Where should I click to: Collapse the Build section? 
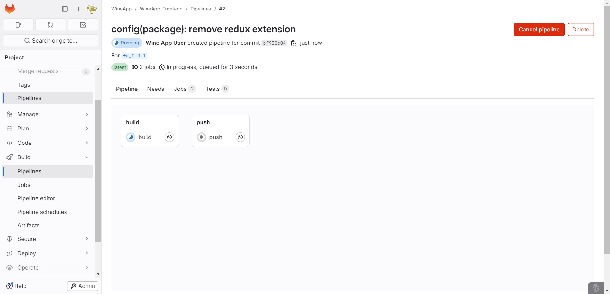point(47,157)
